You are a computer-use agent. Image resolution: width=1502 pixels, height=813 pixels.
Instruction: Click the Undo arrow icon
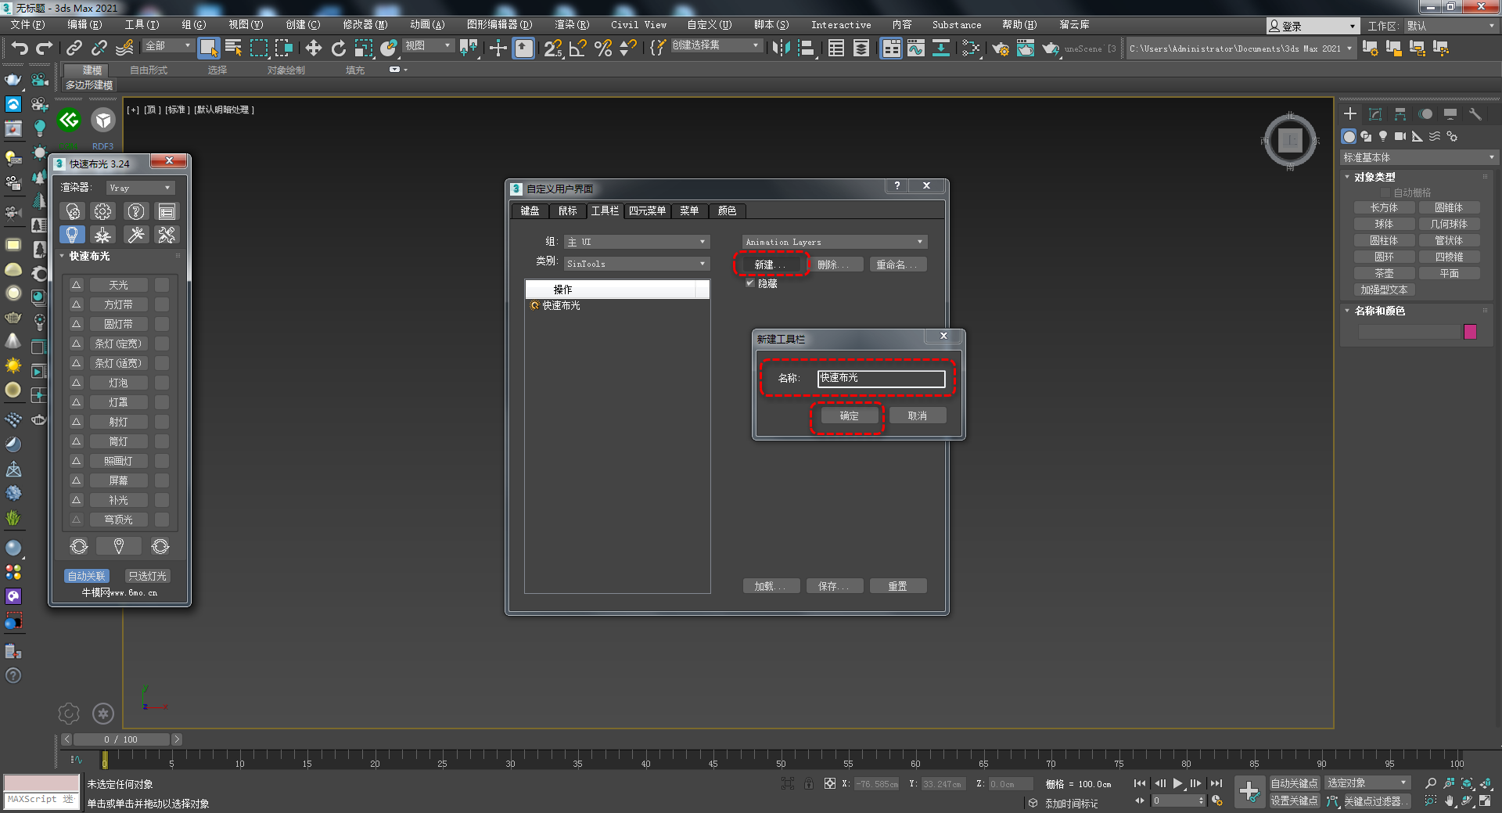coord(20,49)
